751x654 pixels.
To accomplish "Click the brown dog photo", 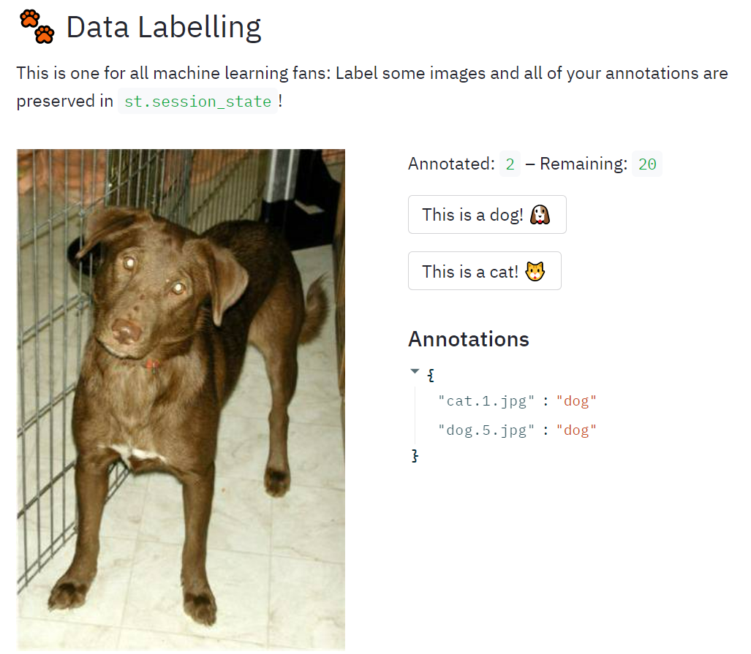I will pos(181,399).
